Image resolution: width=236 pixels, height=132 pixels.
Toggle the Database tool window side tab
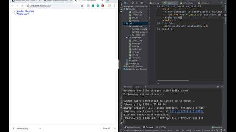225,19
